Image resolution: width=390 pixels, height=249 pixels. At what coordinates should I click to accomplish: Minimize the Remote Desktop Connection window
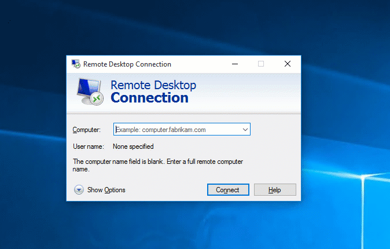point(235,64)
